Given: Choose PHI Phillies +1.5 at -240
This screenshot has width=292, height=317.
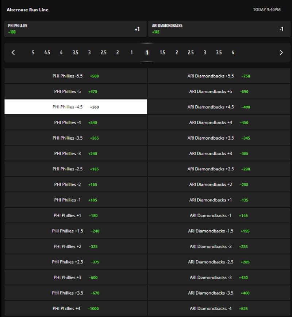Looking at the screenshot, I should [76, 231].
